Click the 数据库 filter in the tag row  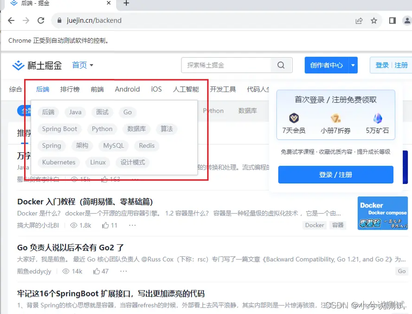point(248,111)
